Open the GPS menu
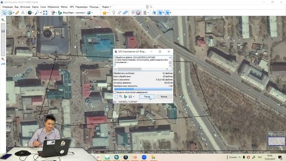The width and height of the screenshot is (286, 161). (71, 7)
